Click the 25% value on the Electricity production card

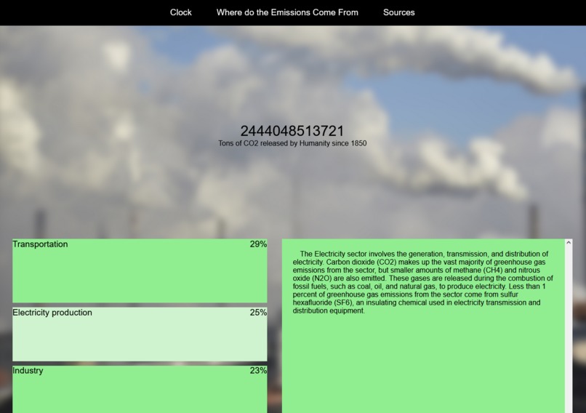258,313
